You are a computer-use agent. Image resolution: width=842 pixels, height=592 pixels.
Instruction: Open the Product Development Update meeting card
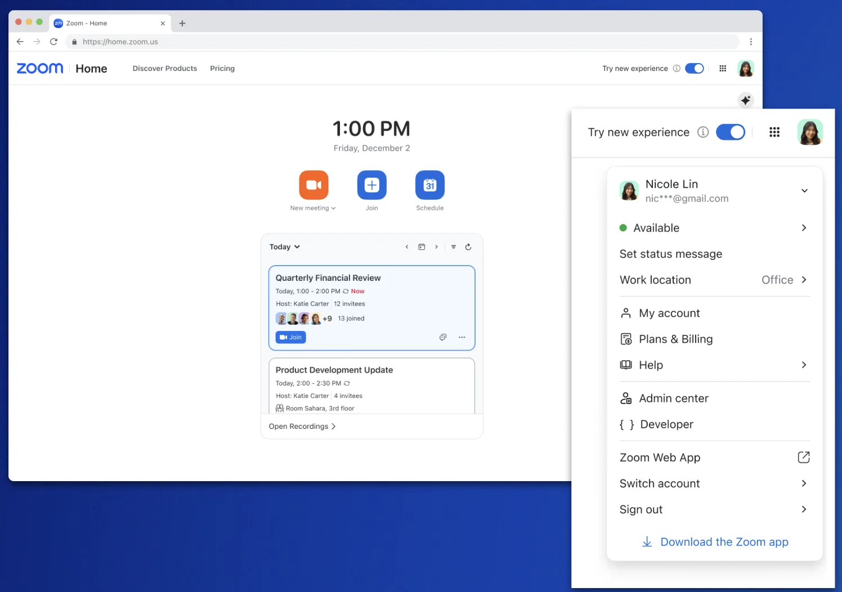(x=372, y=386)
